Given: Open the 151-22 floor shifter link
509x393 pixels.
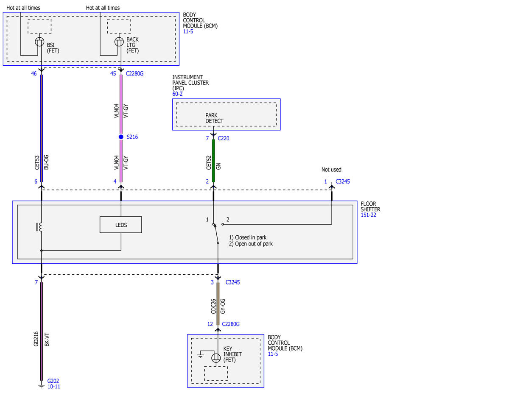Looking at the screenshot, I should pos(368,215).
